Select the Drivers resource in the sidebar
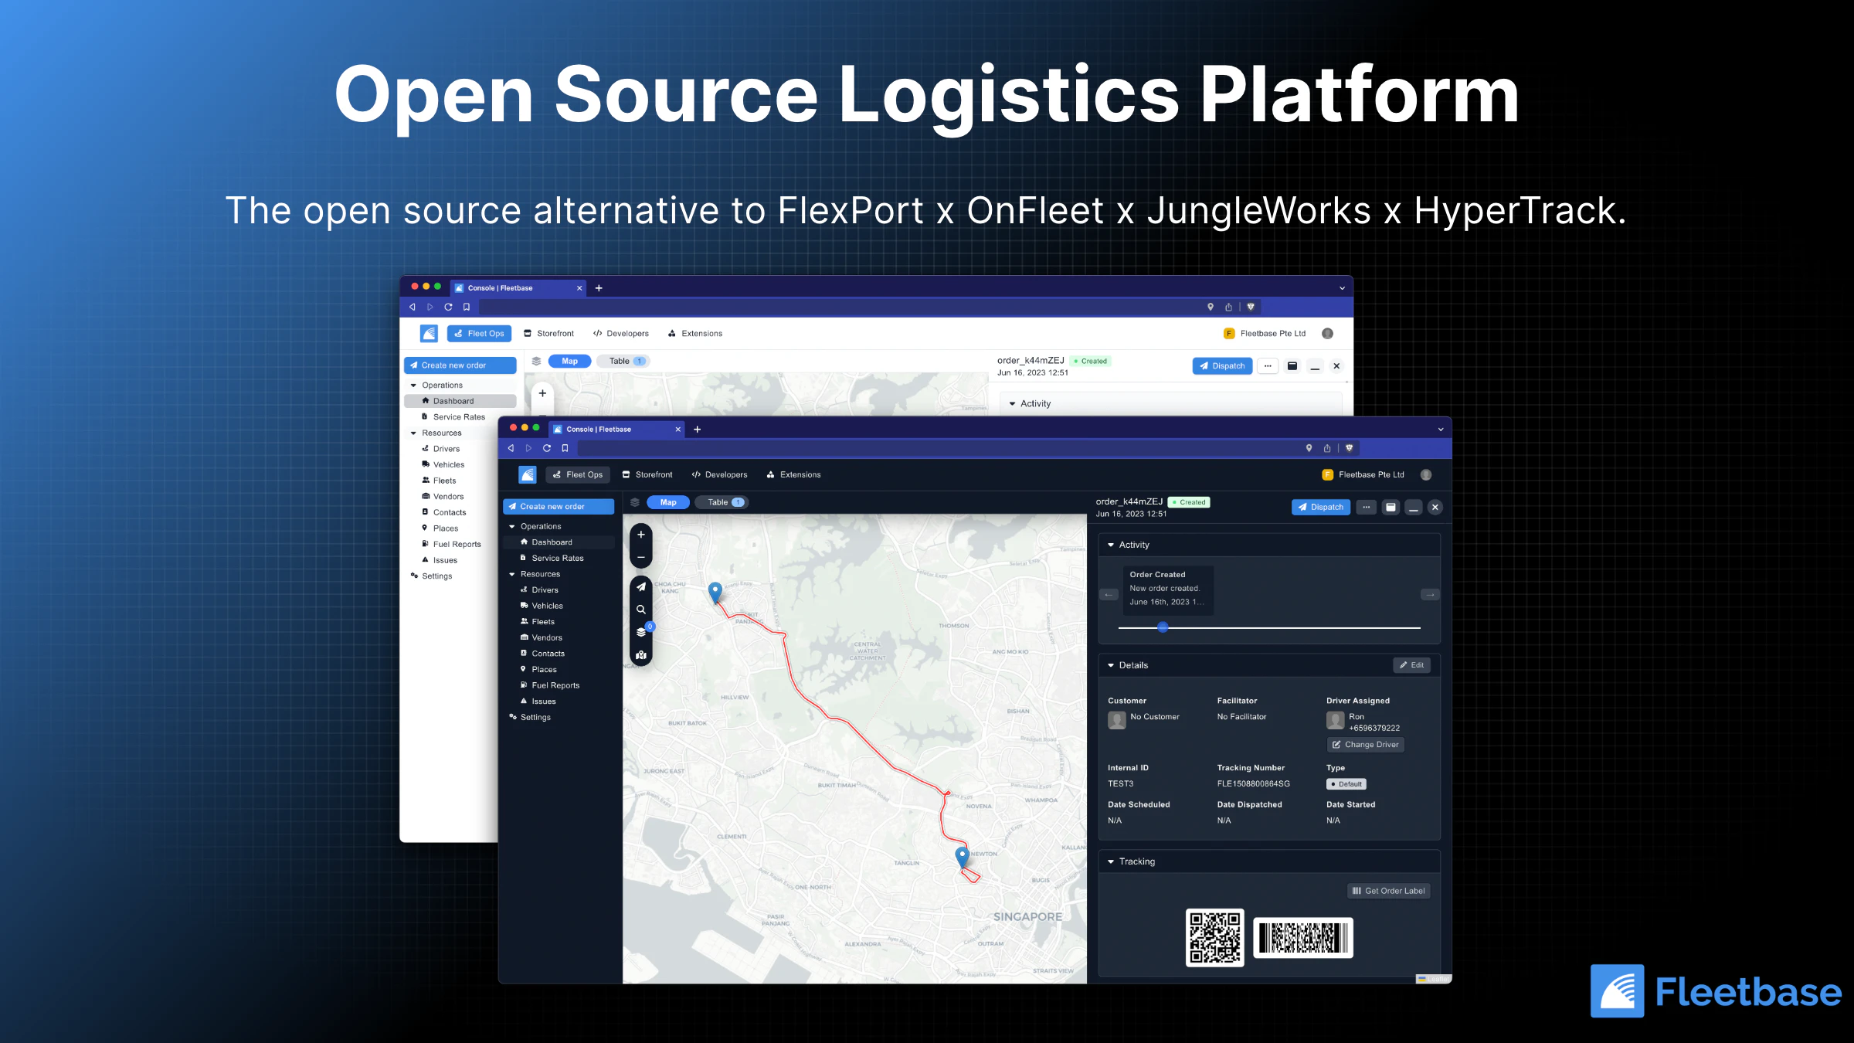Viewport: 1854px width, 1043px height. coord(544,589)
